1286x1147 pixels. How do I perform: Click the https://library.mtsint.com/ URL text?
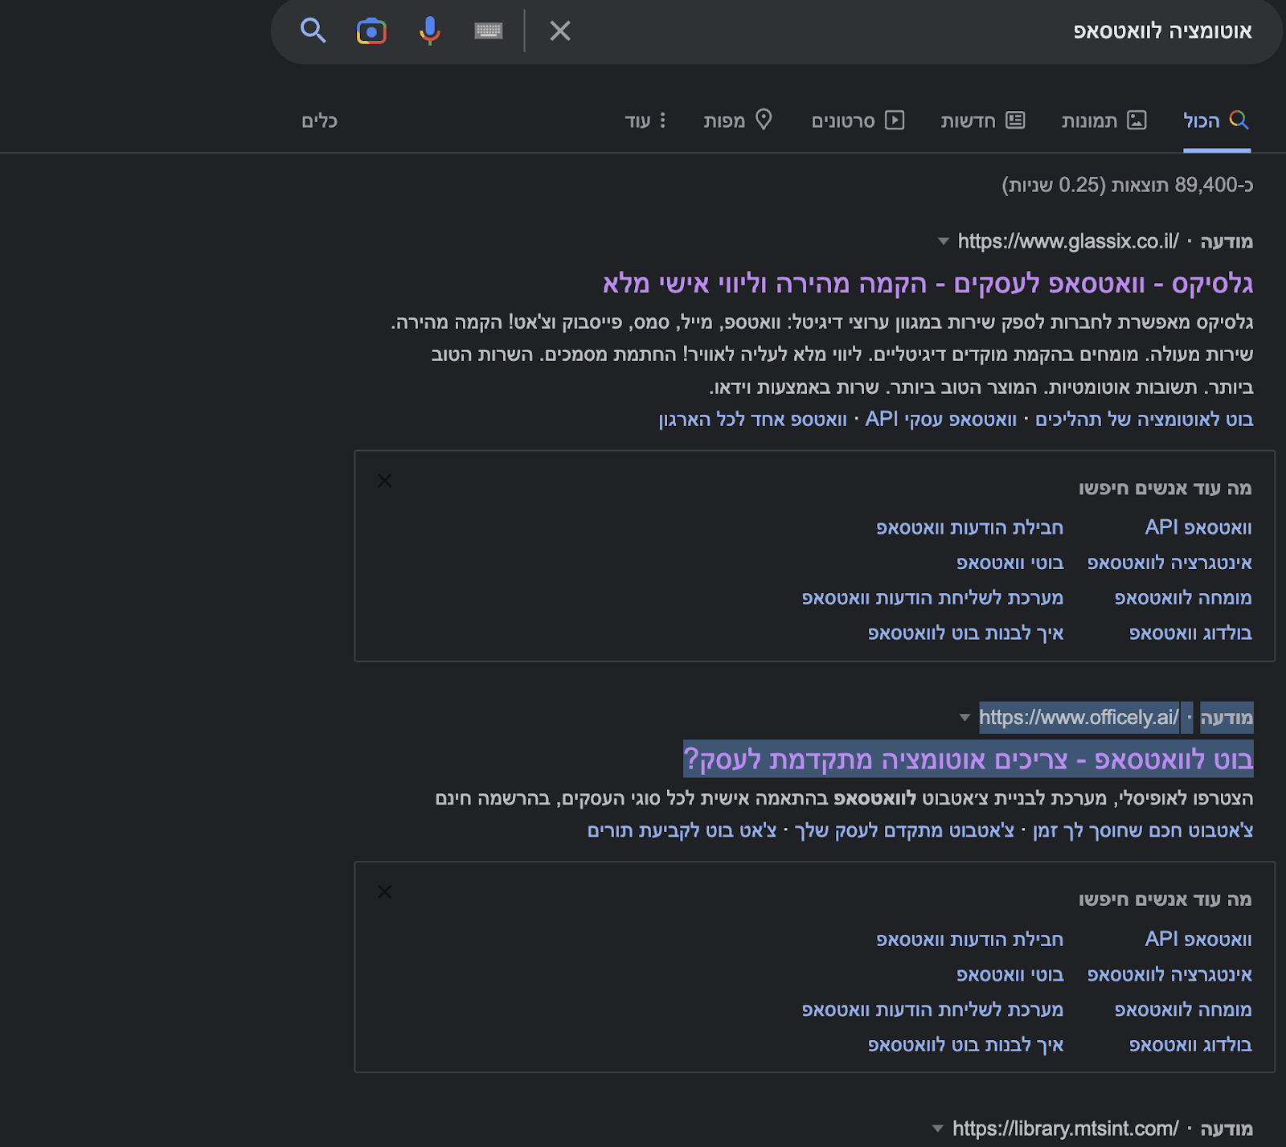1066,1129
